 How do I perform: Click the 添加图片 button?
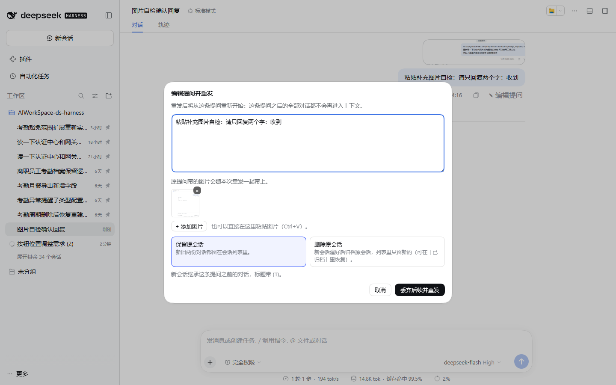click(x=189, y=226)
